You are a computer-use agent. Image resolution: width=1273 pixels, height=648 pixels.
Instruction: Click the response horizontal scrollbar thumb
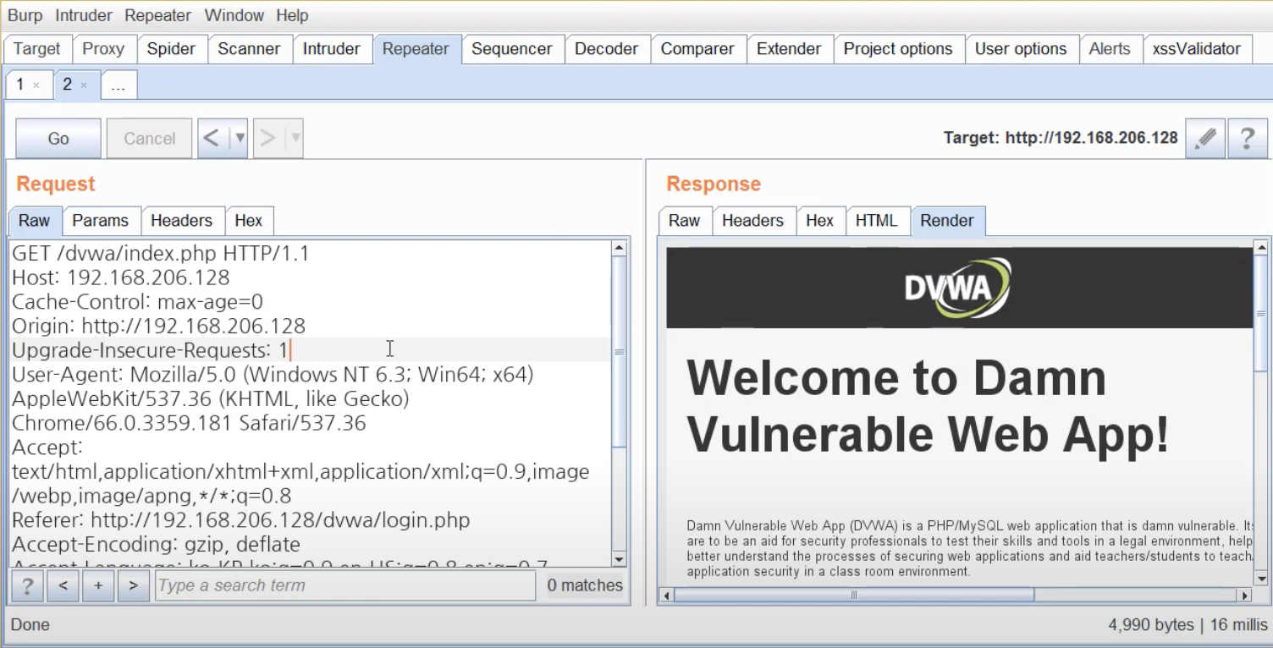pyautogui.click(x=854, y=596)
